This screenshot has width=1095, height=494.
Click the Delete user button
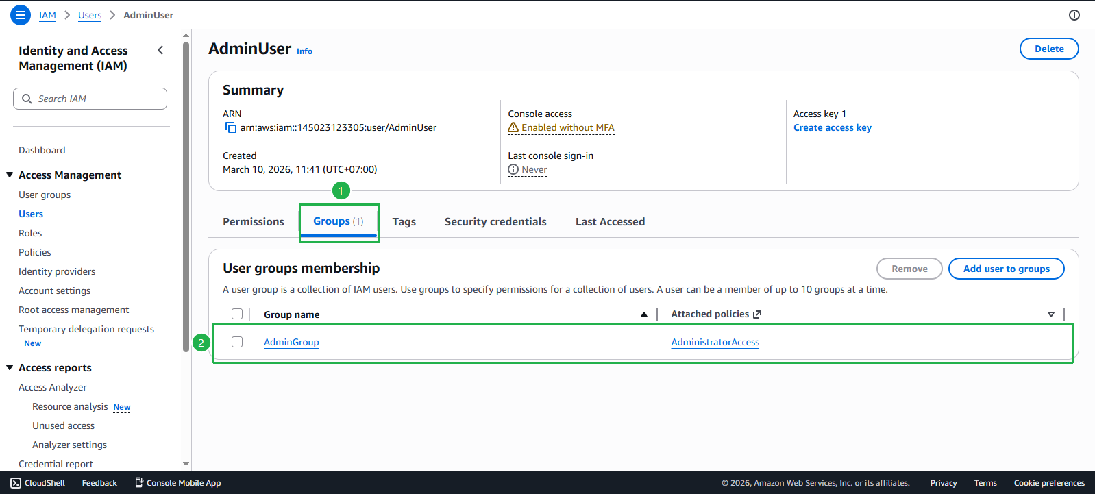coord(1049,49)
